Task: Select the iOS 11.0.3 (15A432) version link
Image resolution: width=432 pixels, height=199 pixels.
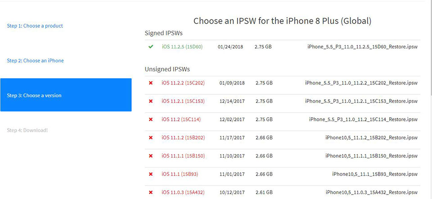Action: [x=183, y=192]
